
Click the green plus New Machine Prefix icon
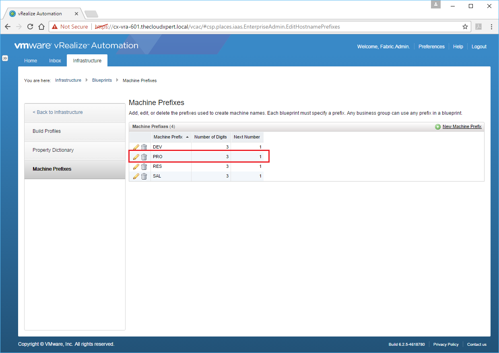[x=438, y=127]
